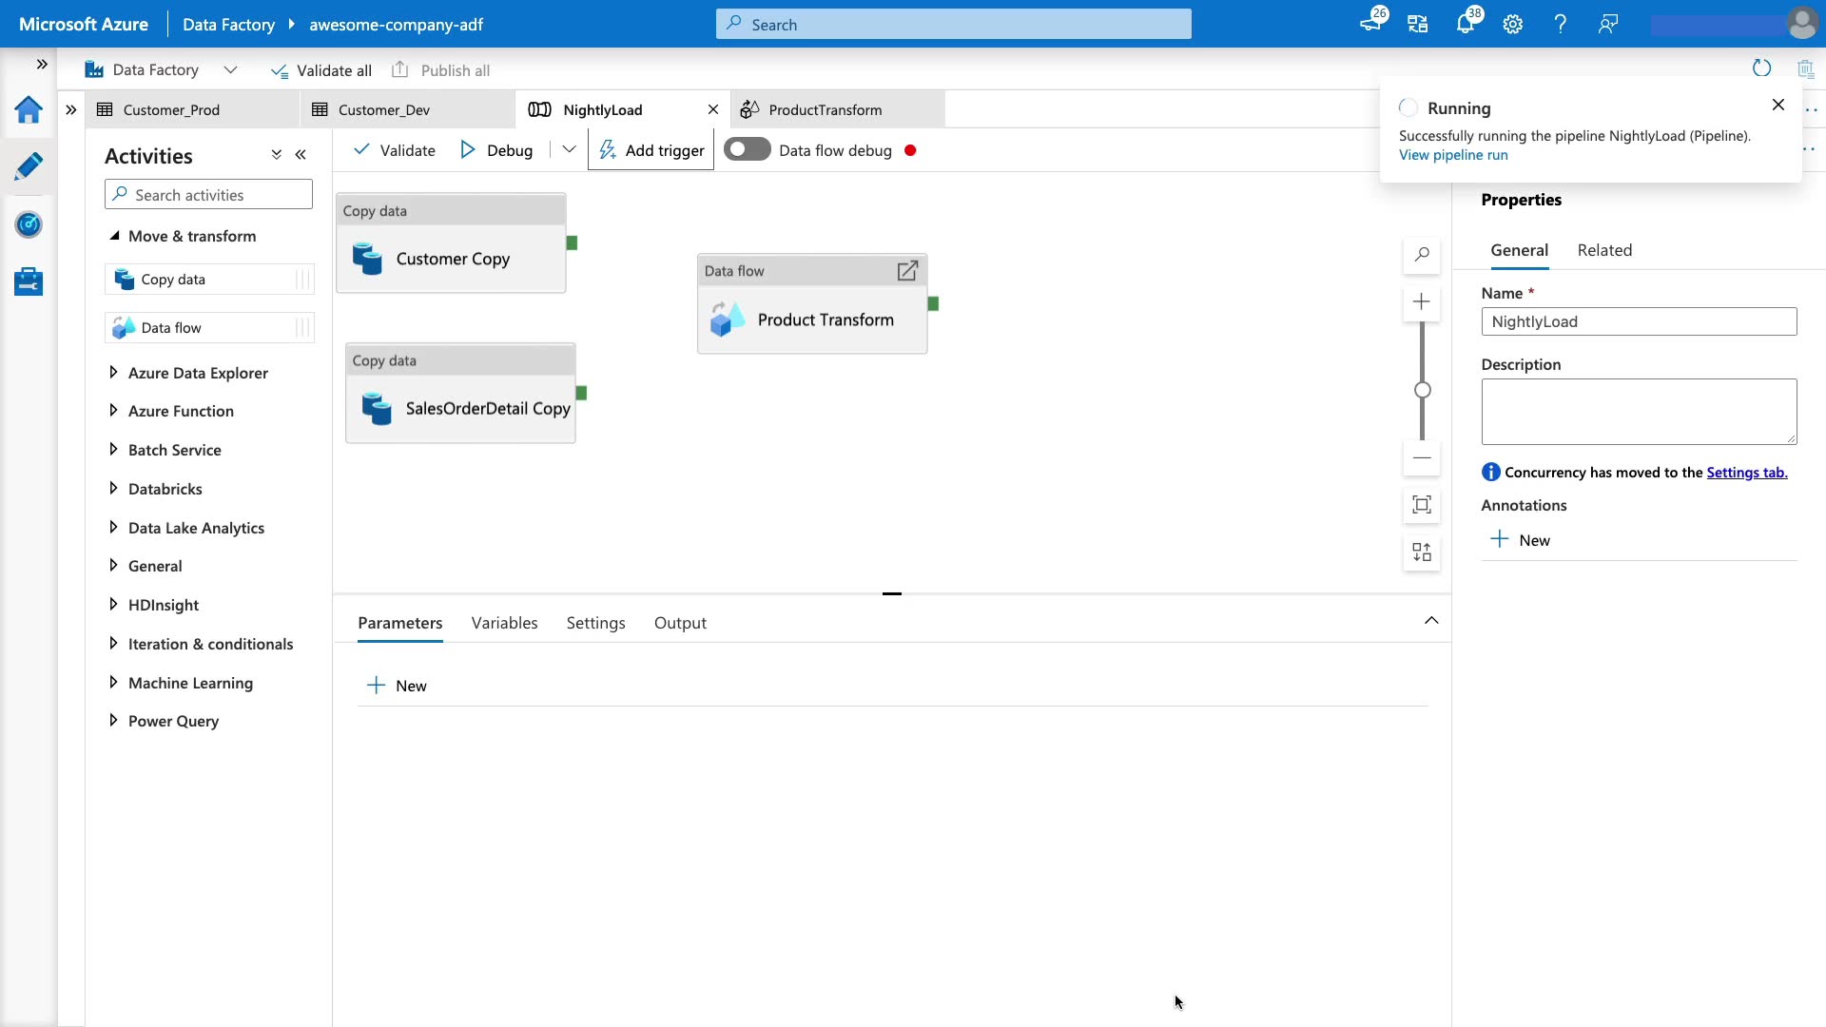Switch to the Variables tab
Screen dimensions: 1826x1027
click(x=504, y=623)
